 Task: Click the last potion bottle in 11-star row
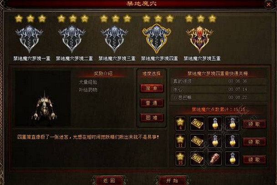tap(232, 141)
